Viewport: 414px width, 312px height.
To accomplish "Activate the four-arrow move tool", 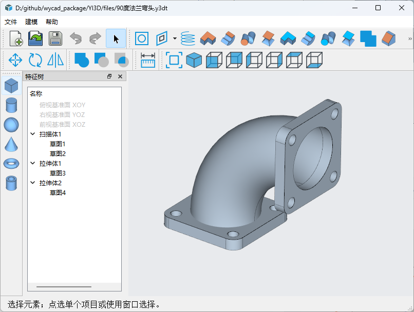I will [15, 60].
